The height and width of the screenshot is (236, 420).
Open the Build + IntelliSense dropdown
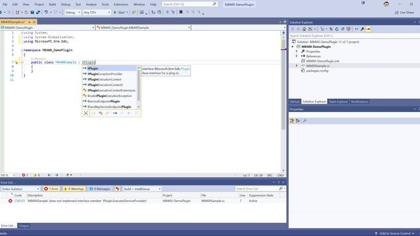pyautogui.click(x=142, y=189)
